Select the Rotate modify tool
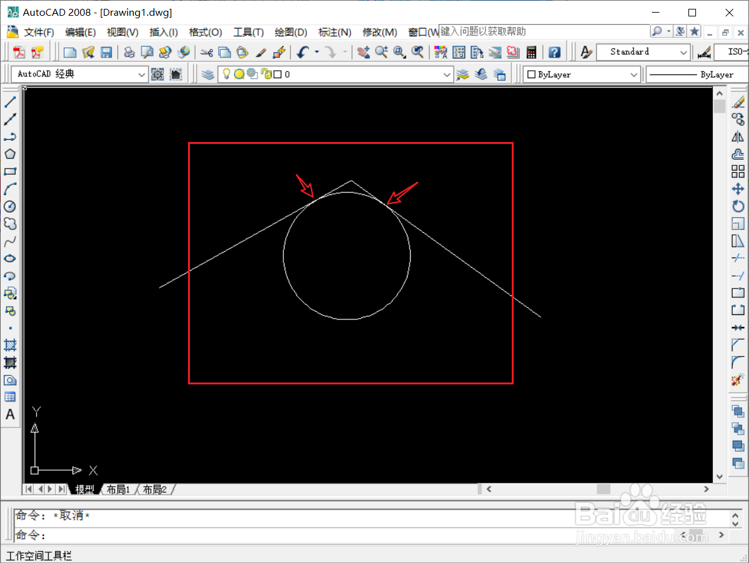This screenshot has width=749, height=563. click(738, 206)
